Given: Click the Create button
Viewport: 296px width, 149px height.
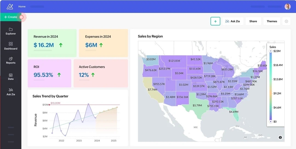Looking at the screenshot, I should (10, 17).
